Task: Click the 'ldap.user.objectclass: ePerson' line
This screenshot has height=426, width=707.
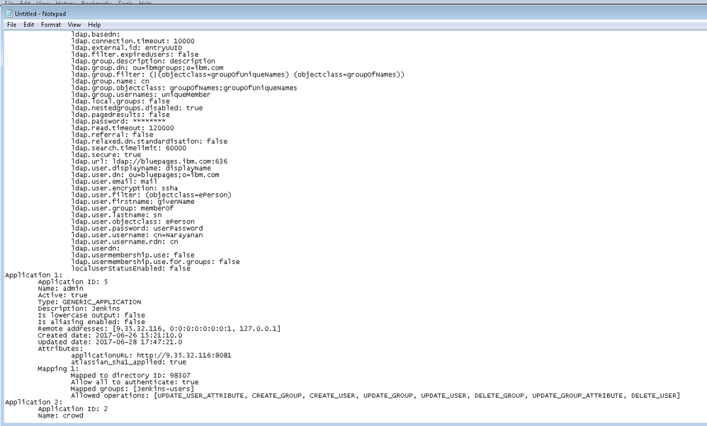Action: pyautogui.click(x=132, y=221)
